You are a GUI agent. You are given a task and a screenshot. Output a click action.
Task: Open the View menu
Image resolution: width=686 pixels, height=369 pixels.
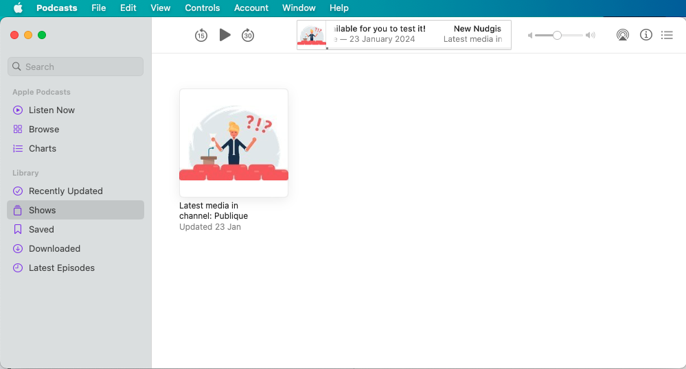(161, 8)
